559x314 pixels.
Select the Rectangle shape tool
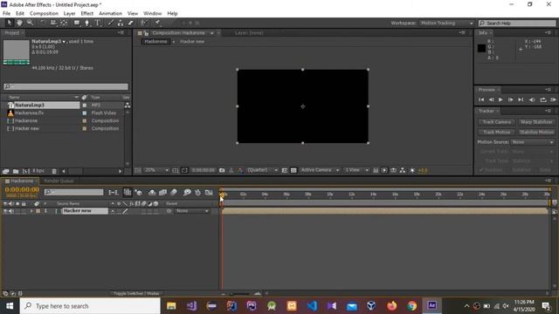(x=77, y=23)
